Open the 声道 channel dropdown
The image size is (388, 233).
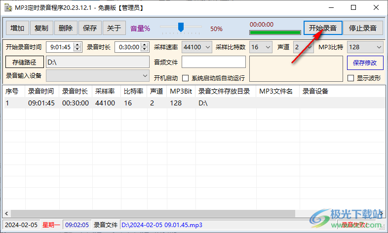coord(304,47)
